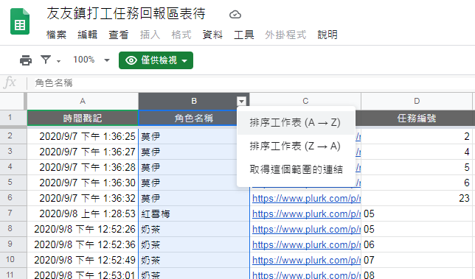The width and height of the screenshot is (475, 279).
Task: Open the 僅供檢視 view-only button
Action: pos(156,60)
